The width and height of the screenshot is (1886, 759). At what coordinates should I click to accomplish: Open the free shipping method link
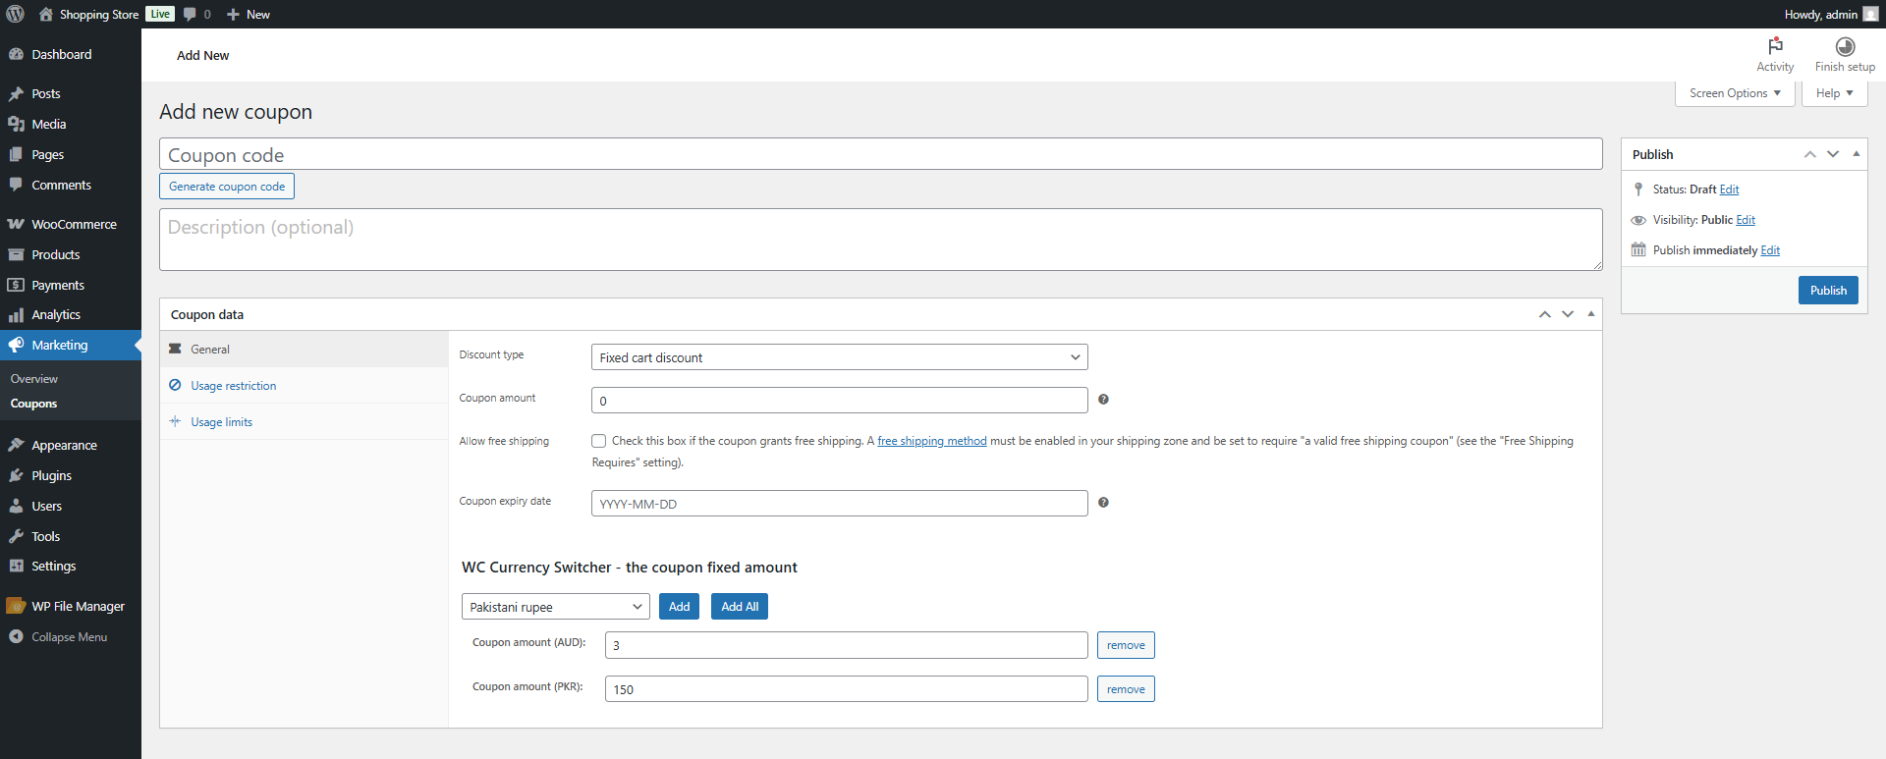(932, 441)
